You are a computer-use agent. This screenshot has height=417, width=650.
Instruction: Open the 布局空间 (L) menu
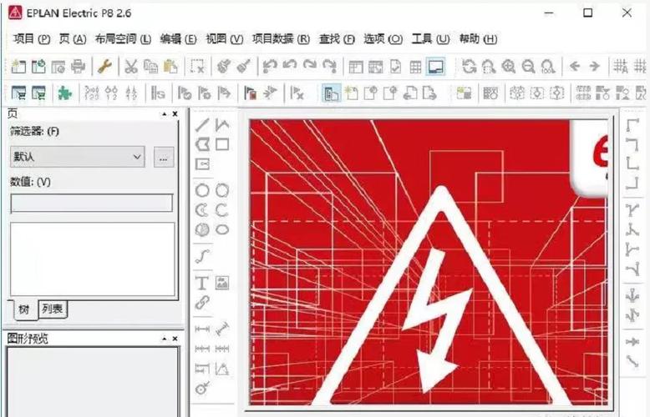click(123, 39)
